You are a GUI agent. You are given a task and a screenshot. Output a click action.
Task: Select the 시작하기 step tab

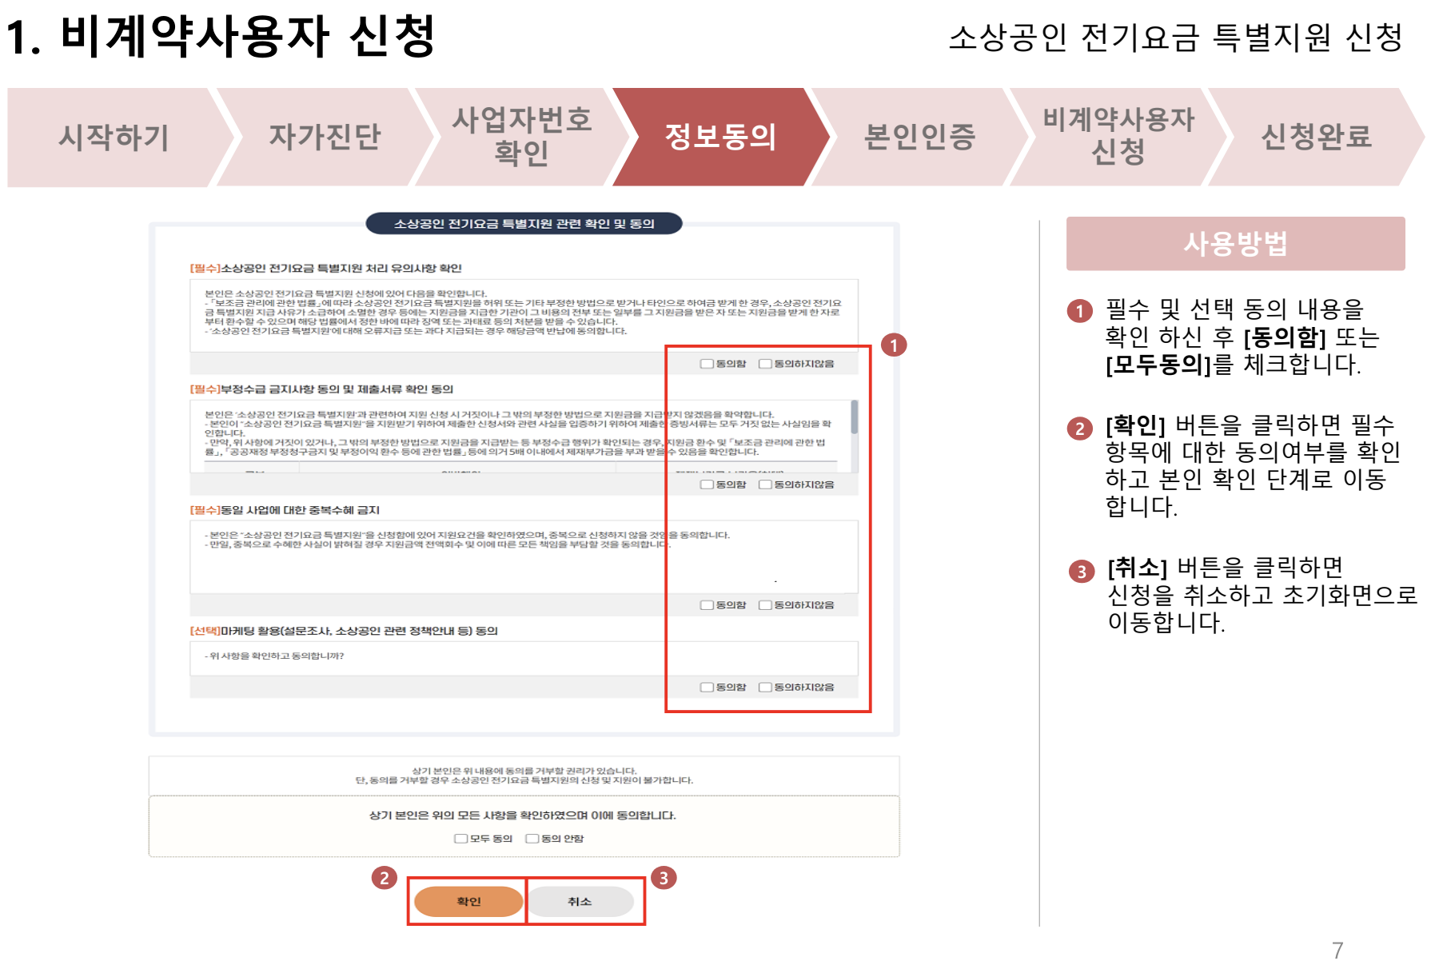[110, 138]
